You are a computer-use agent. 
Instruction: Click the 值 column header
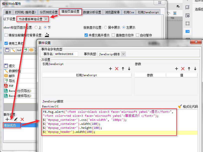click(182, 75)
